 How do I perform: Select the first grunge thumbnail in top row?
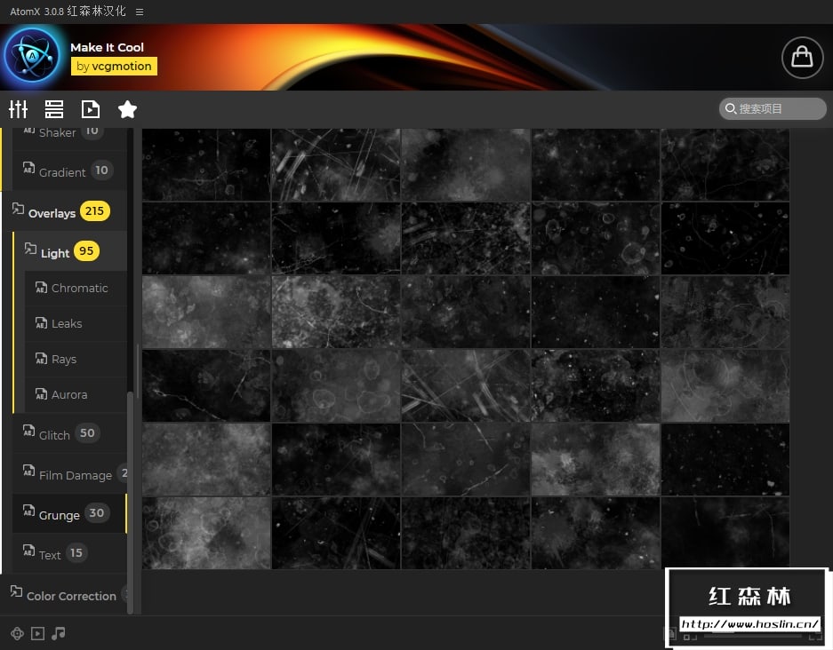click(x=206, y=165)
